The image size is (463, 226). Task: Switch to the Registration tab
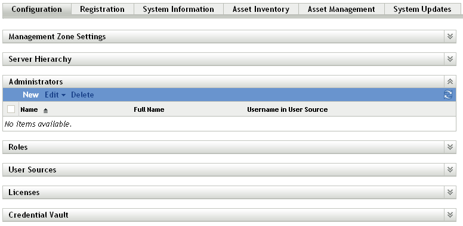[102, 9]
